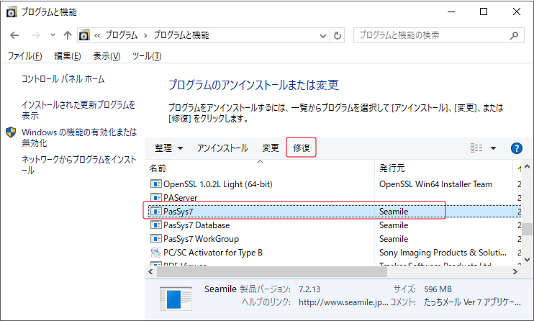
Task: Click the vertical scrollbar thumb
Action: point(528,229)
